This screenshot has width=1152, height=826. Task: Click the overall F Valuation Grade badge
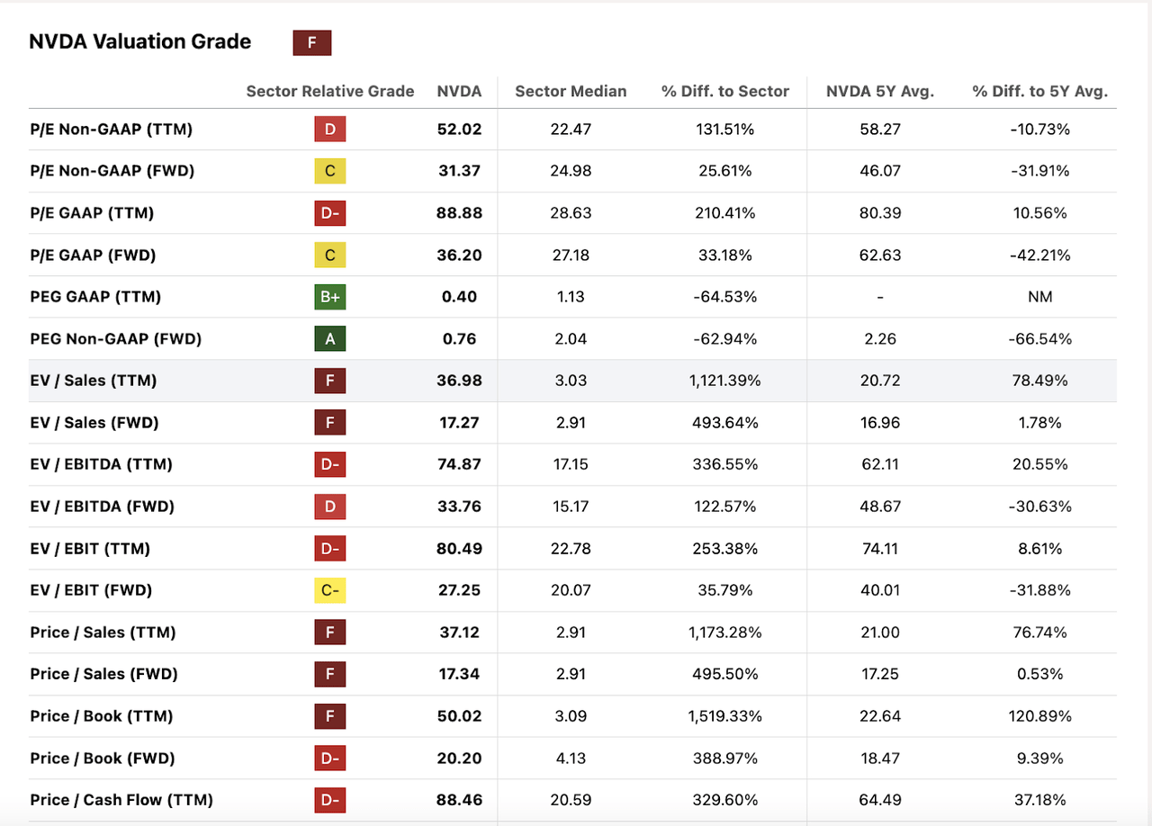point(312,42)
